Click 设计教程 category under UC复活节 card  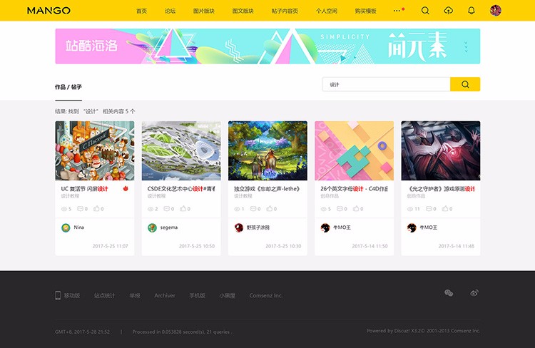70,196
